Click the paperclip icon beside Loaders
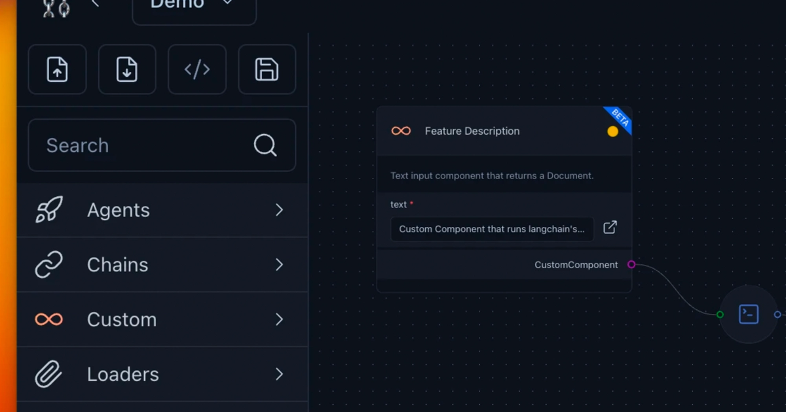This screenshot has width=786, height=412. coord(49,374)
